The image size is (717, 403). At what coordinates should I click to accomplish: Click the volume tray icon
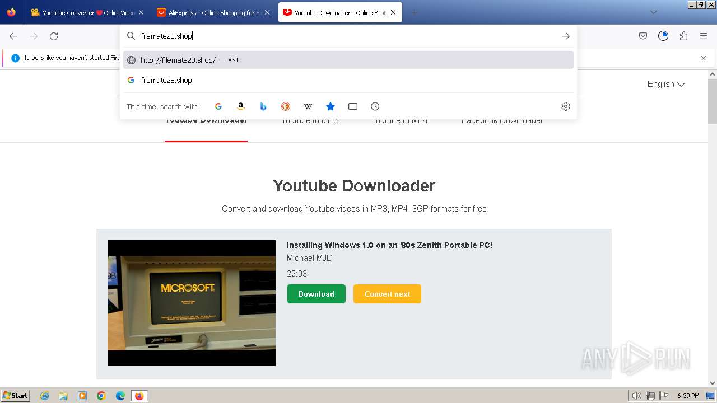pos(637,396)
